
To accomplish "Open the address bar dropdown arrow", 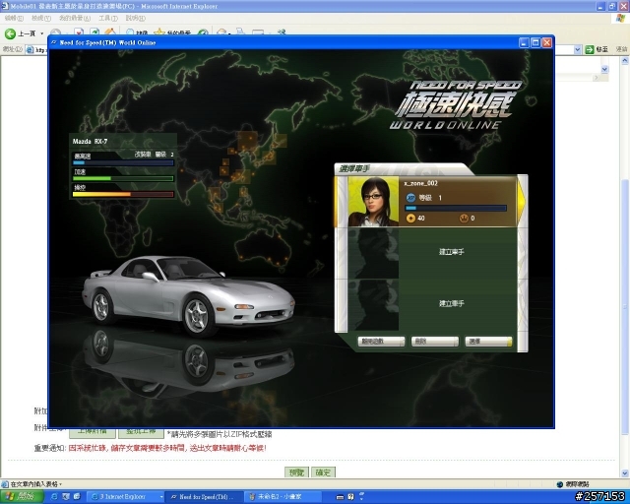I will pos(578,49).
